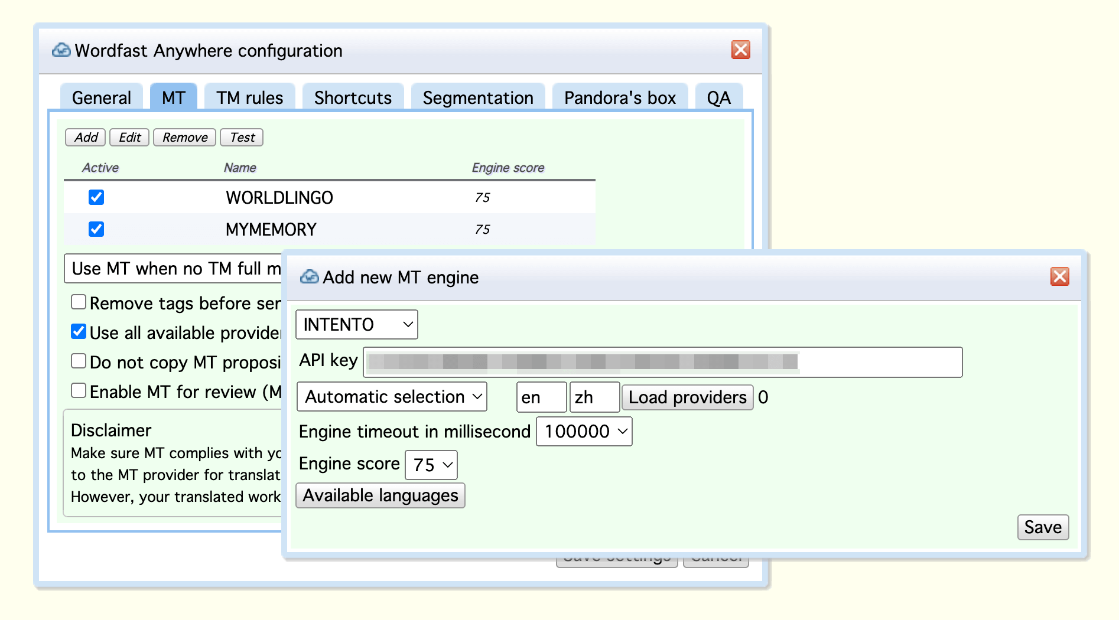The width and height of the screenshot is (1119, 620).
Task: Open the Engine score 75 dropdown
Action: click(x=431, y=465)
